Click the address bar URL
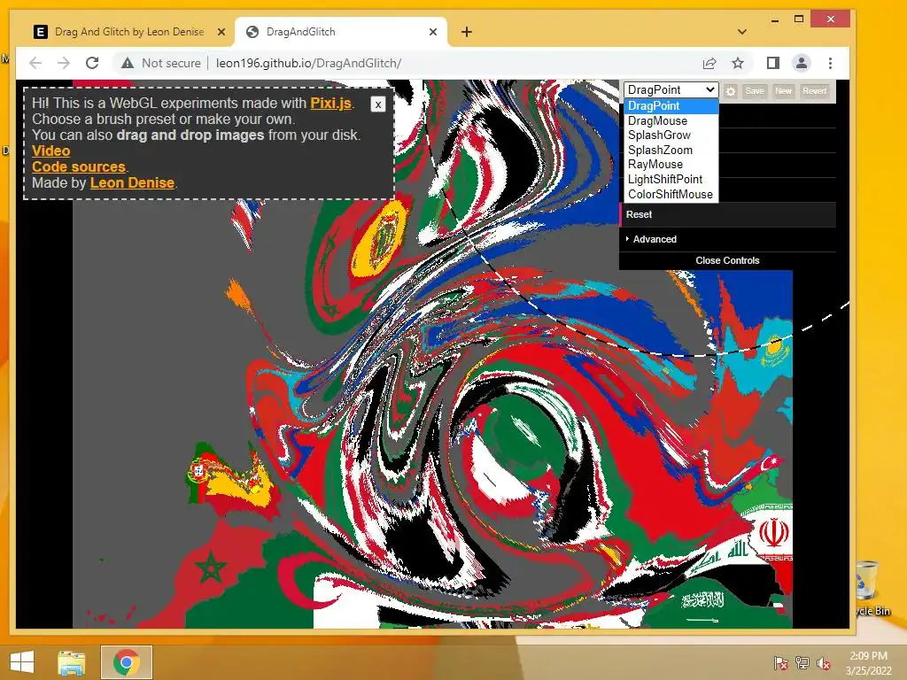Screen dimensions: 907x680 [x=308, y=63]
